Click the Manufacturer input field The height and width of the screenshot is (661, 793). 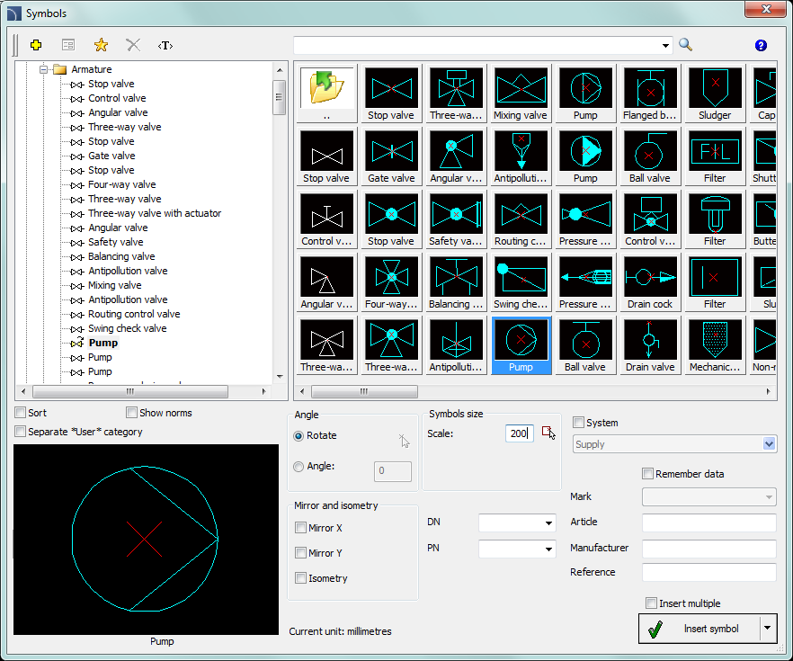[x=708, y=549]
